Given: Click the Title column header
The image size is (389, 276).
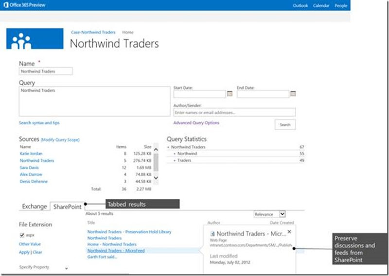Looking at the screenshot, I should point(91,223).
